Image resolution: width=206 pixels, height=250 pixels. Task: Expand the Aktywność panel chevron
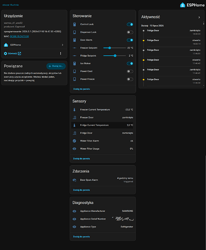pos(199,17)
